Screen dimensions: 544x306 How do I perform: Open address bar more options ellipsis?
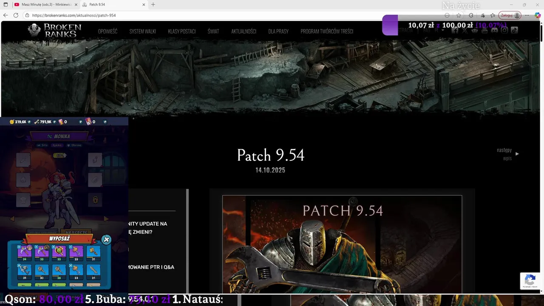coord(447,15)
